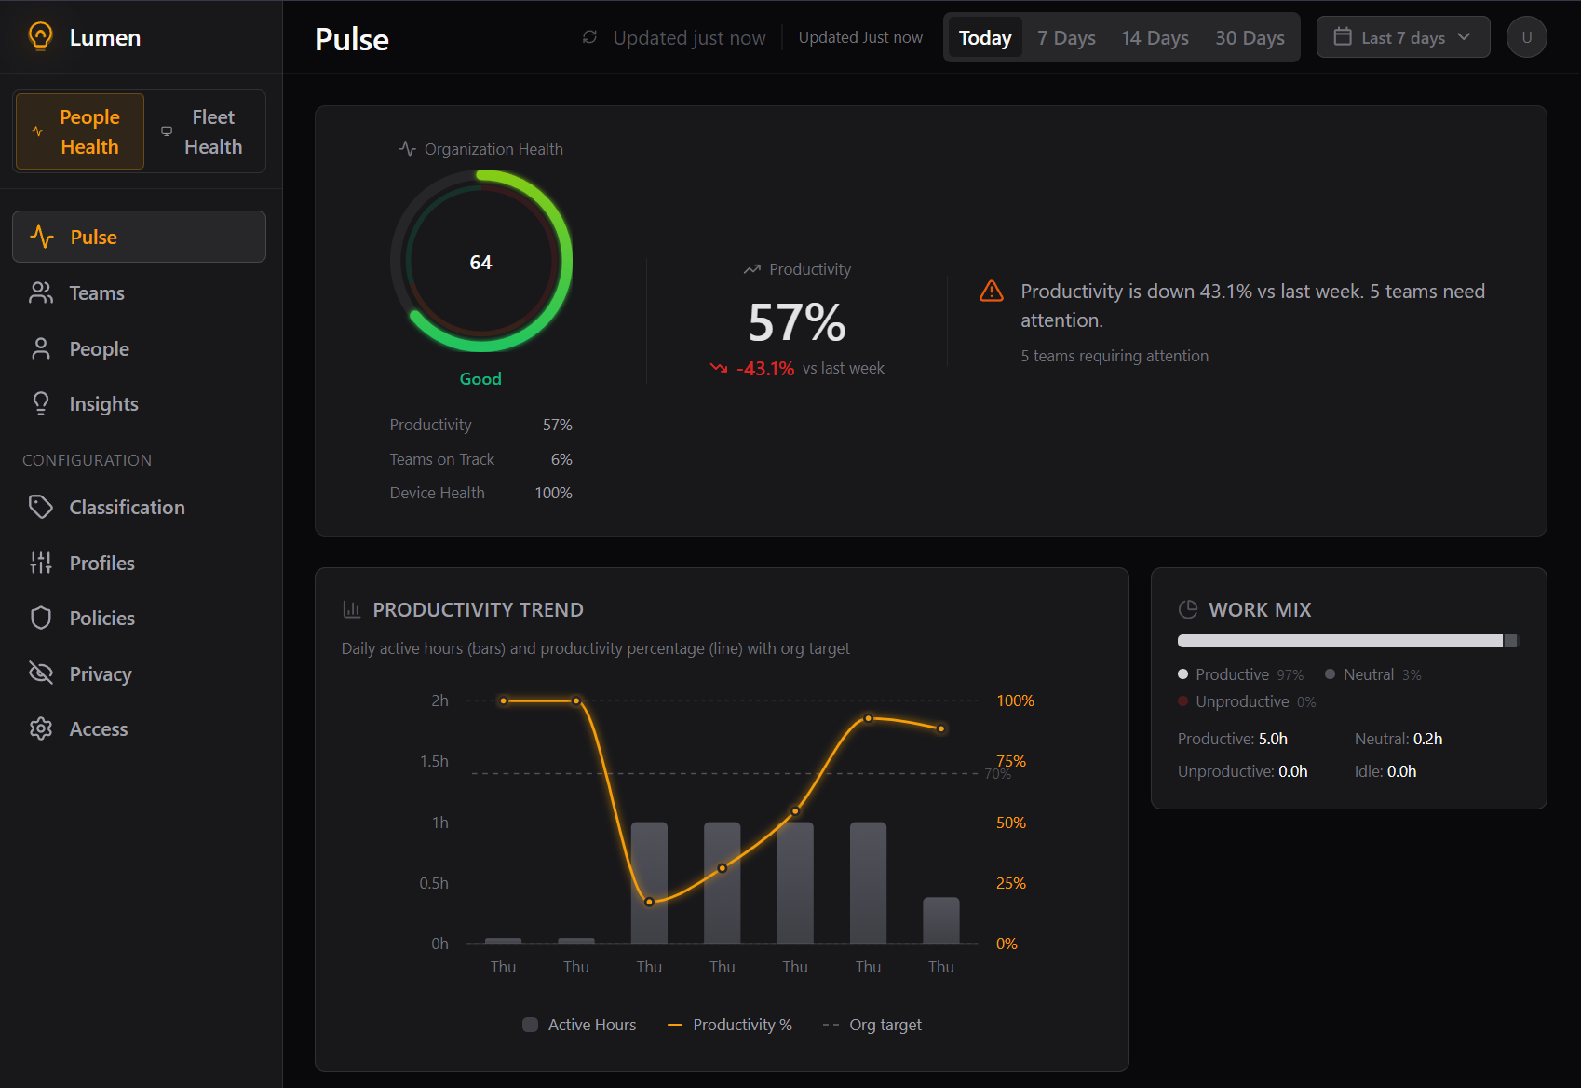Enable People Health view
1581x1088 pixels.
(79, 131)
